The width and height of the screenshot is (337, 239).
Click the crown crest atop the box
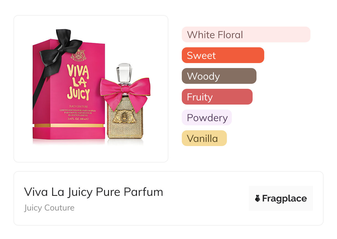(78, 55)
